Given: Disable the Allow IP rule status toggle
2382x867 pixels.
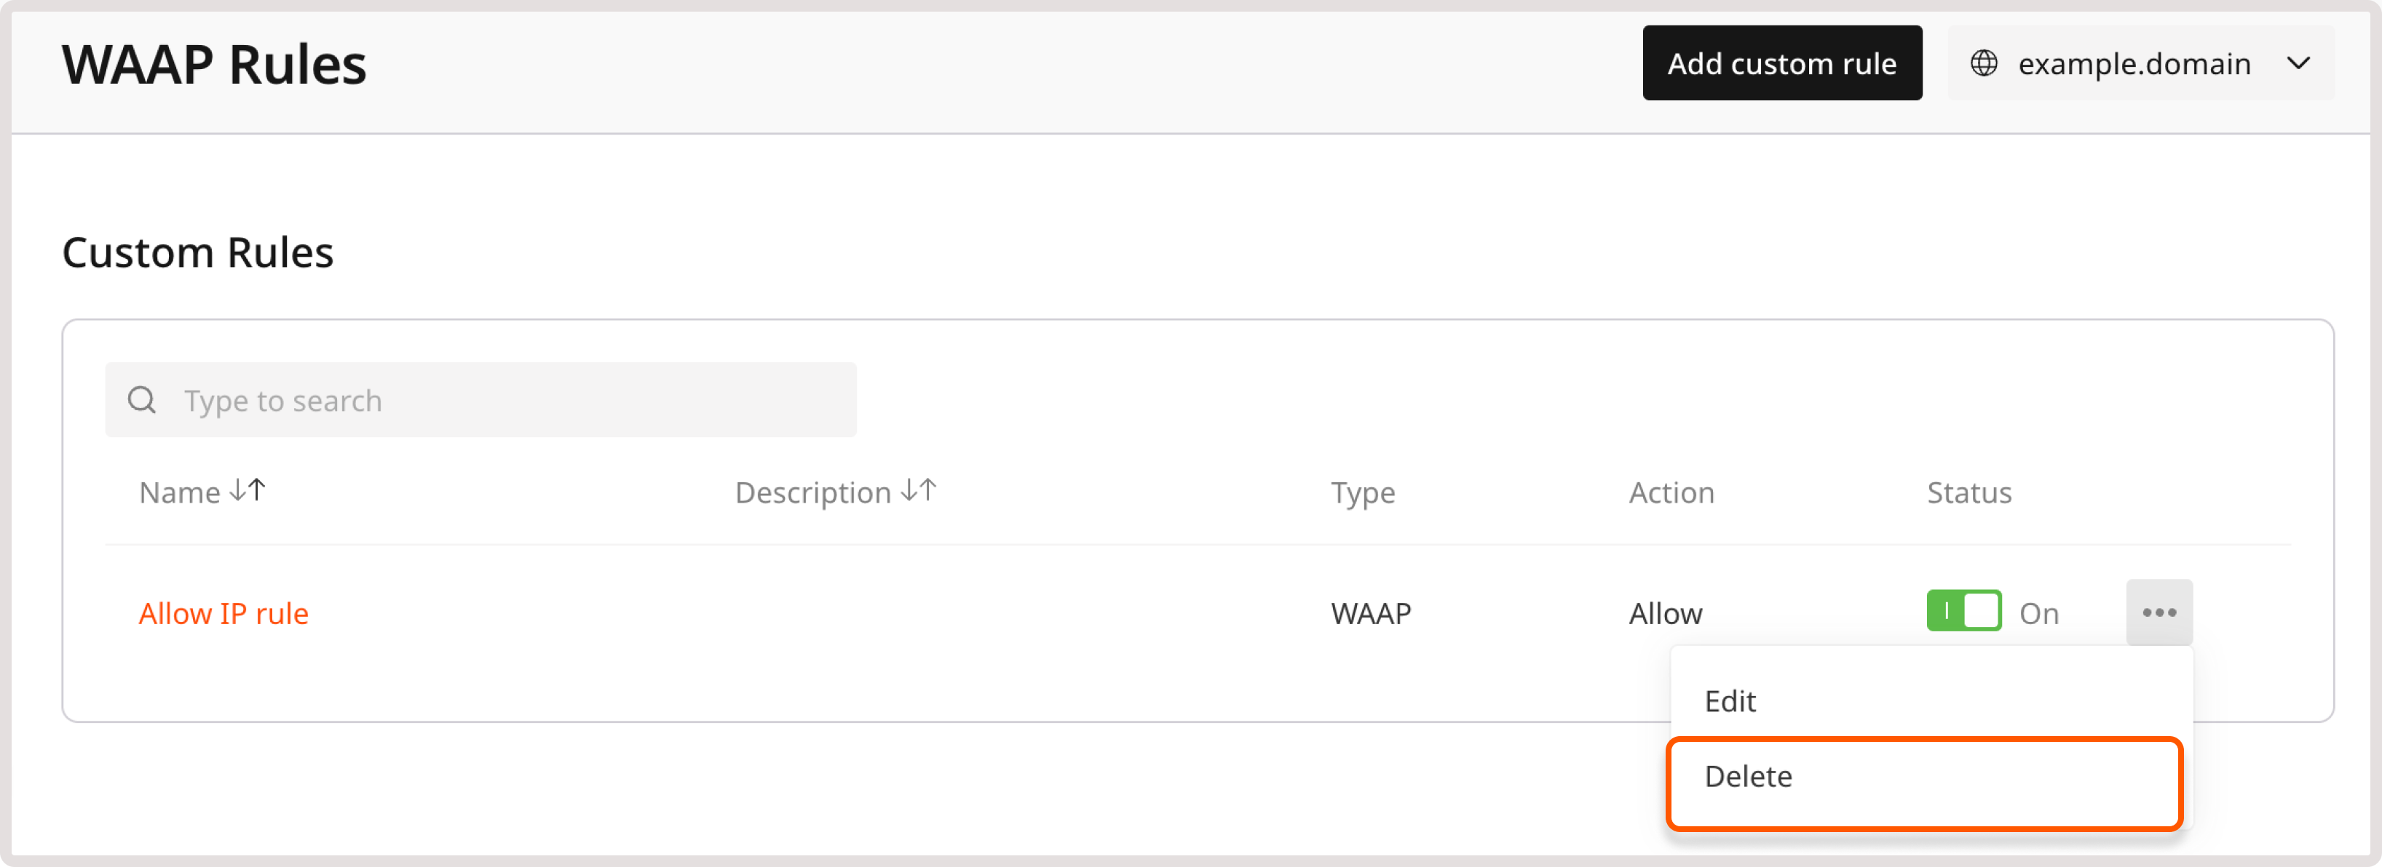Looking at the screenshot, I should pos(1963,611).
